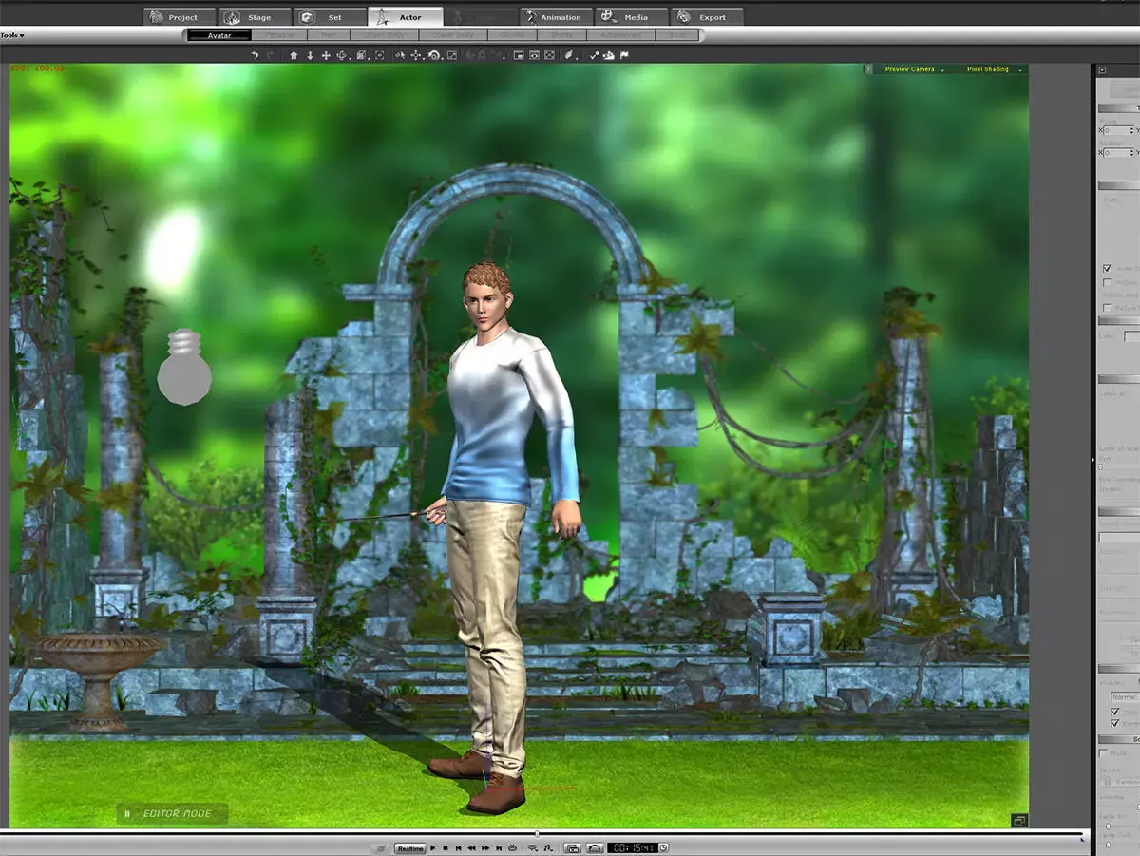
Task: Switch to the Project tab
Action: 180,17
